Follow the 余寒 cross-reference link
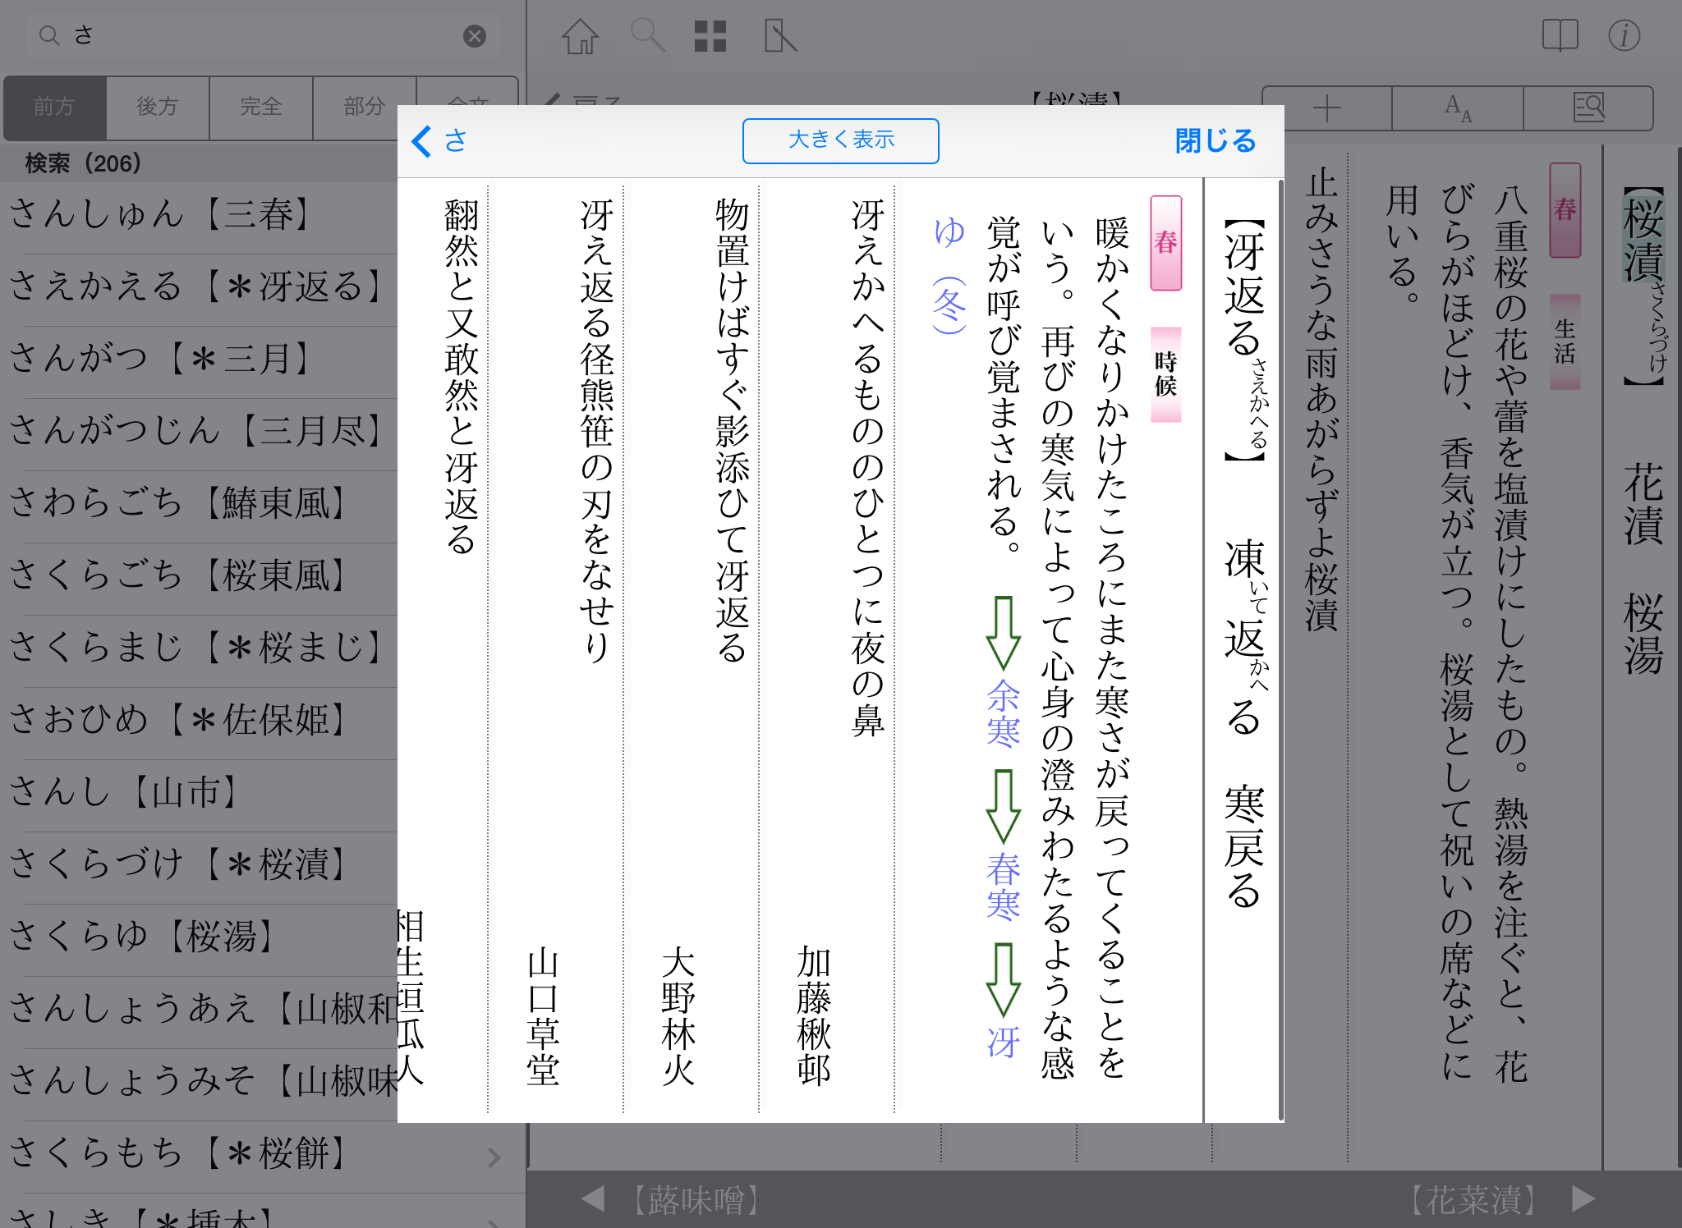The height and width of the screenshot is (1228, 1682). point(1003,713)
